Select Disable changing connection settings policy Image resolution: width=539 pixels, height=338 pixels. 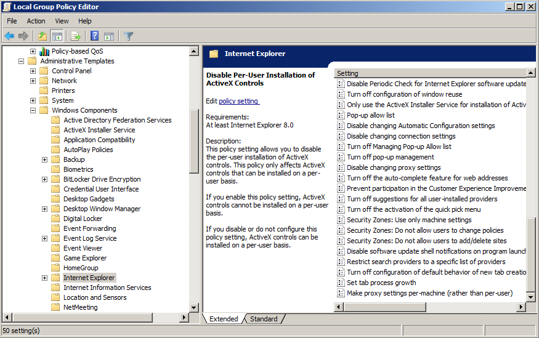click(x=401, y=136)
